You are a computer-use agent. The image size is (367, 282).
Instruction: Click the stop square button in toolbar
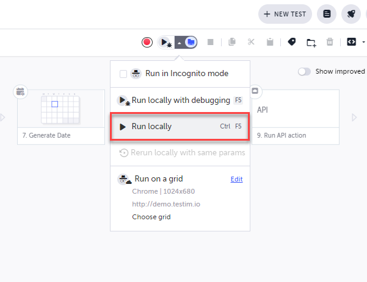click(x=211, y=42)
